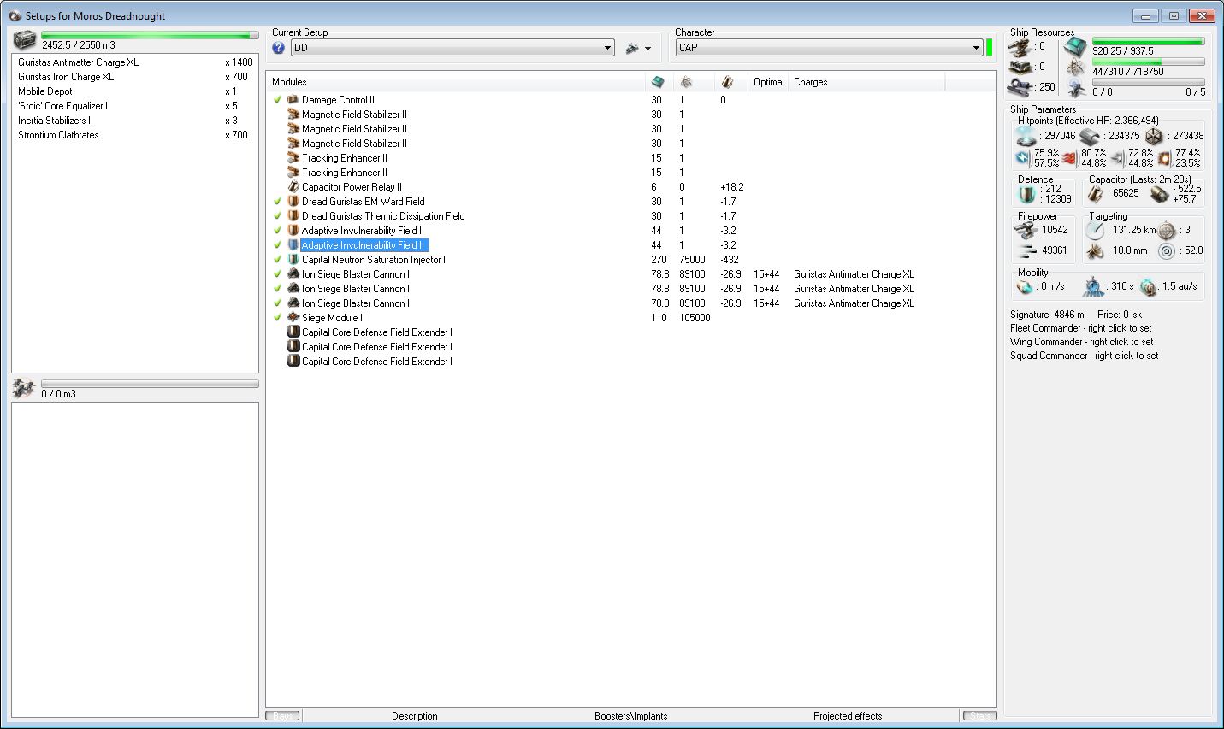Toggle Dread Guristas Thermic Dissipation Field checkmark
Viewport: 1224px width, 729px height.
[x=277, y=216]
